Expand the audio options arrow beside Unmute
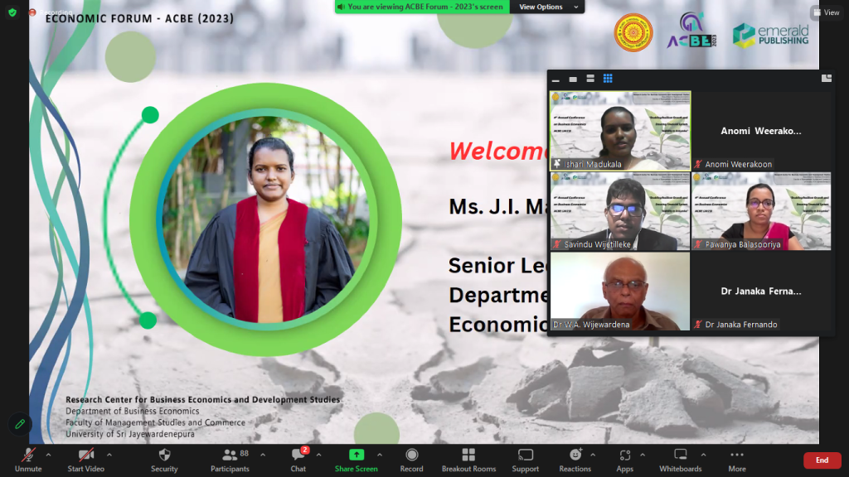This screenshot has width=849, height=477. point(48,454)
